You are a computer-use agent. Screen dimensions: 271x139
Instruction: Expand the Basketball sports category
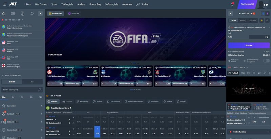click(41, 130)
